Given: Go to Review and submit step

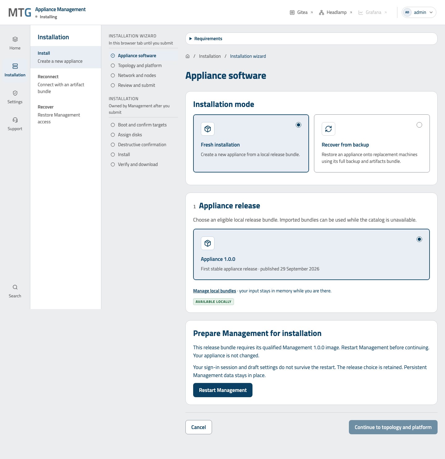Looking at the screenshot, I should pos(143,85).
